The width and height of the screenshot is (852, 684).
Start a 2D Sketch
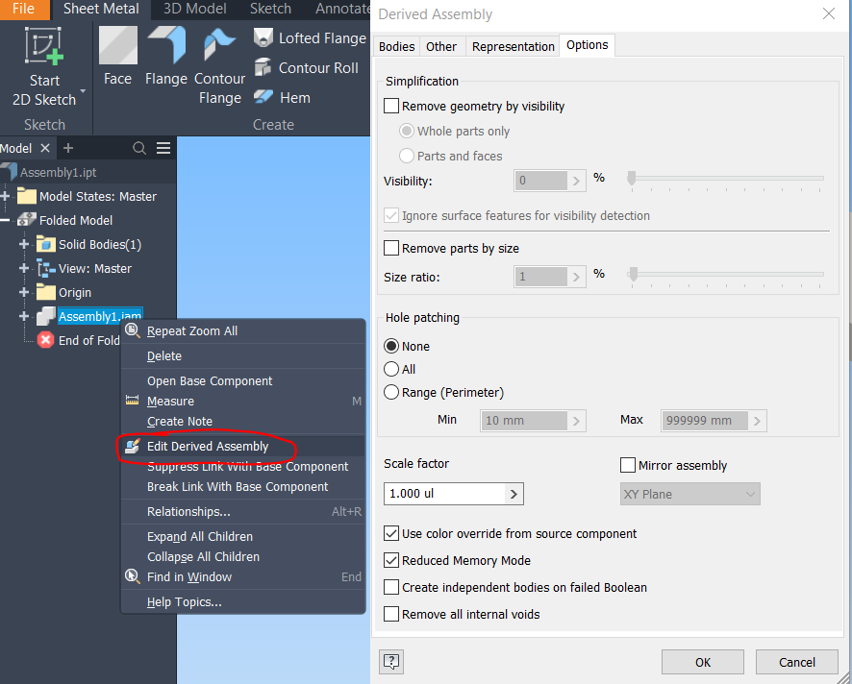[x=44, y=65]
